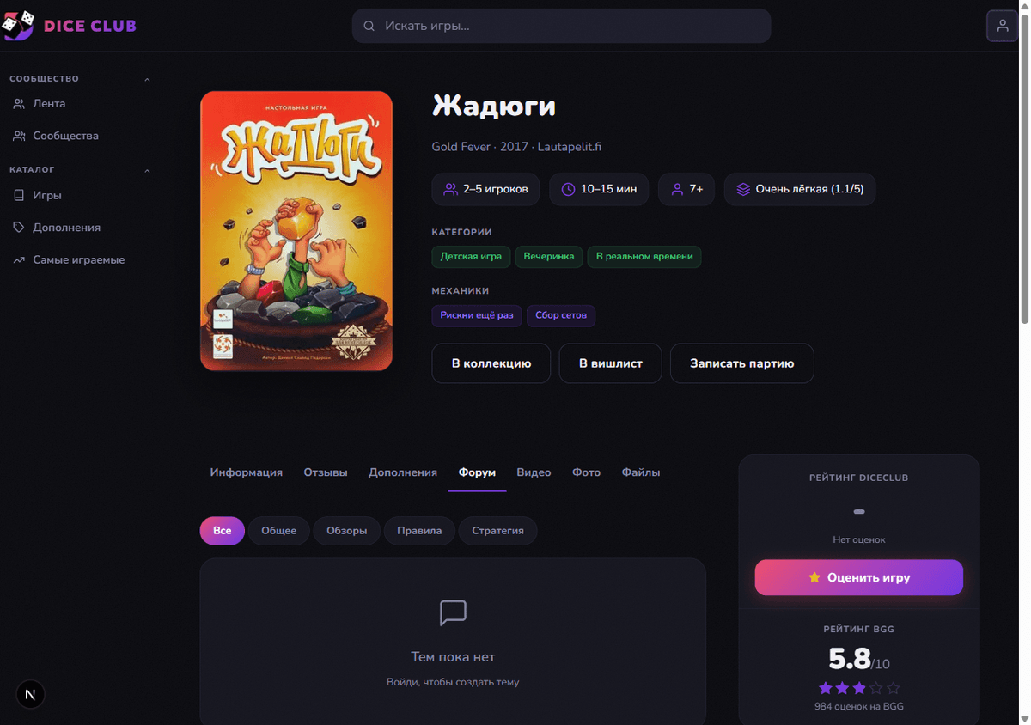Switch to the Фото tab
Image resolution: width=1031 pixels, height=725 pixels.
tap(587, 472)
